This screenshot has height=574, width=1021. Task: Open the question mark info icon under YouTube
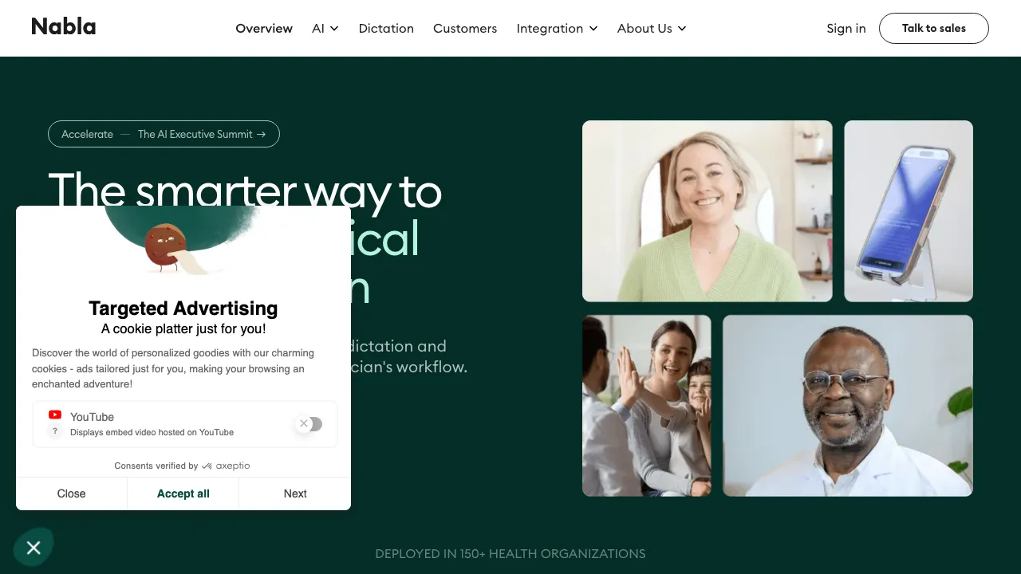(55, 431)
